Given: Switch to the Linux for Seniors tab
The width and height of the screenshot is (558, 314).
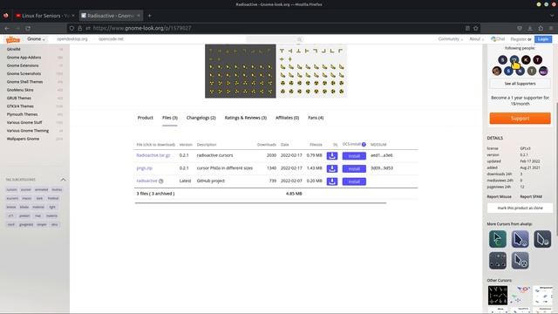Looking at the screenshot, I should (44, 16).
